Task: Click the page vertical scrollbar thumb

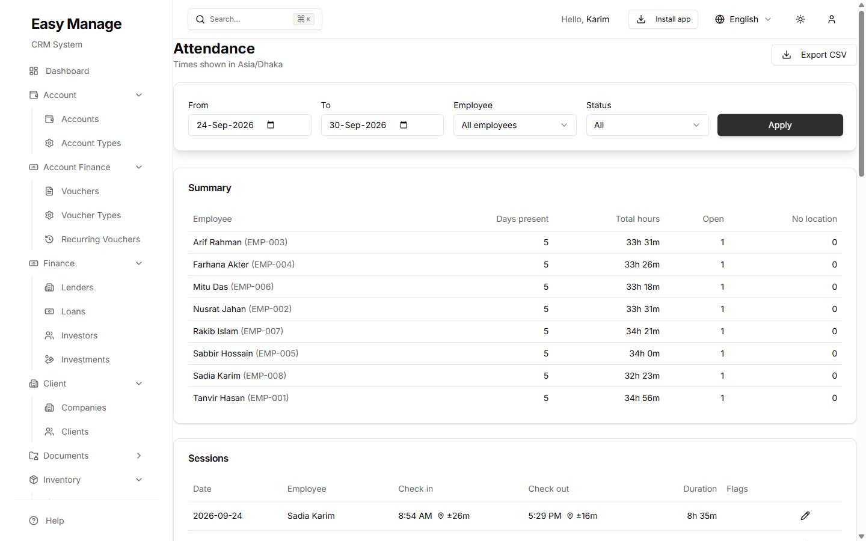Action: tap(861, 93)
